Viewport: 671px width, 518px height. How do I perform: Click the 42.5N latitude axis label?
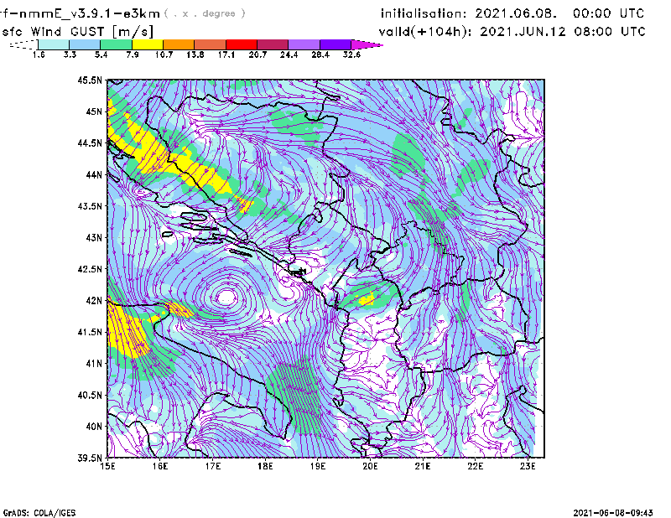[90, 269]
